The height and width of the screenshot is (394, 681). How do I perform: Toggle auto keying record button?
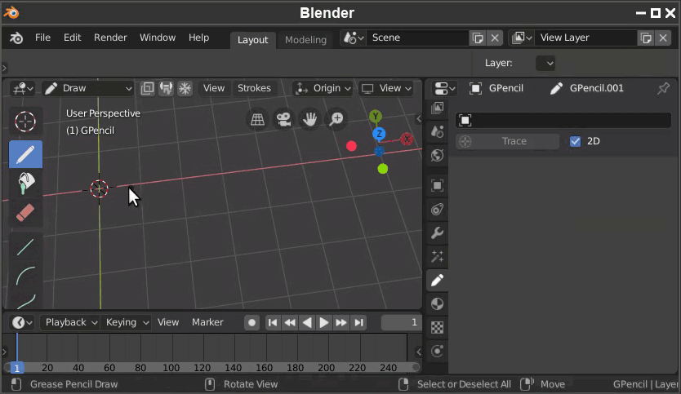click(251, 322)
